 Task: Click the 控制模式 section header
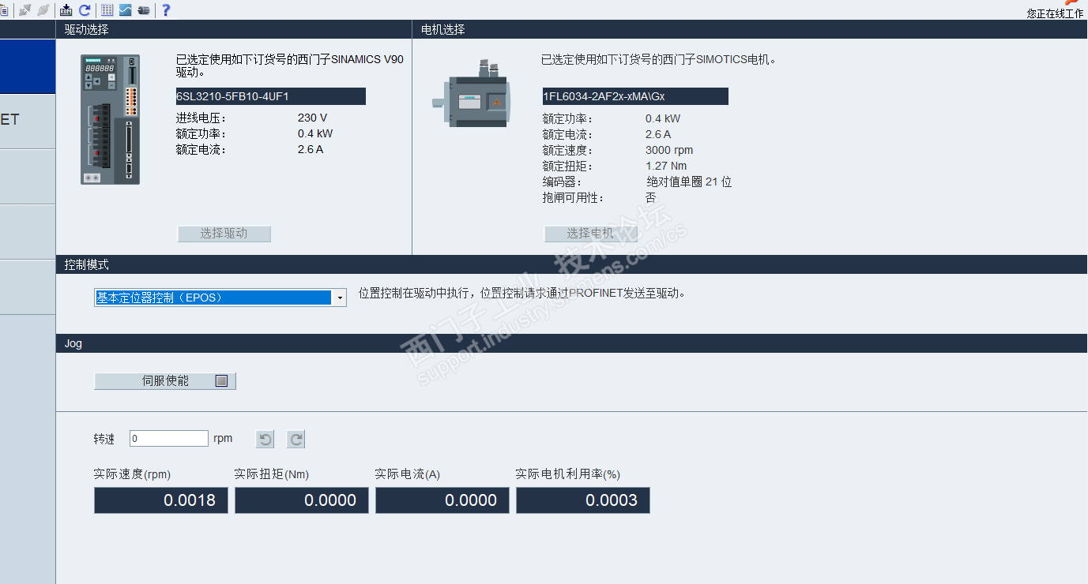[572, 264]
